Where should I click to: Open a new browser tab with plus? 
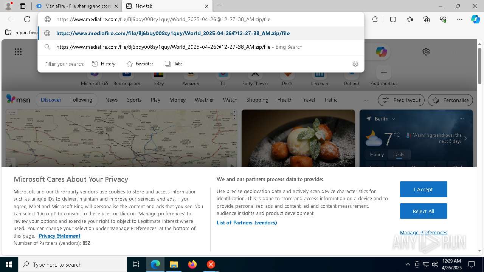coord(219,6)
